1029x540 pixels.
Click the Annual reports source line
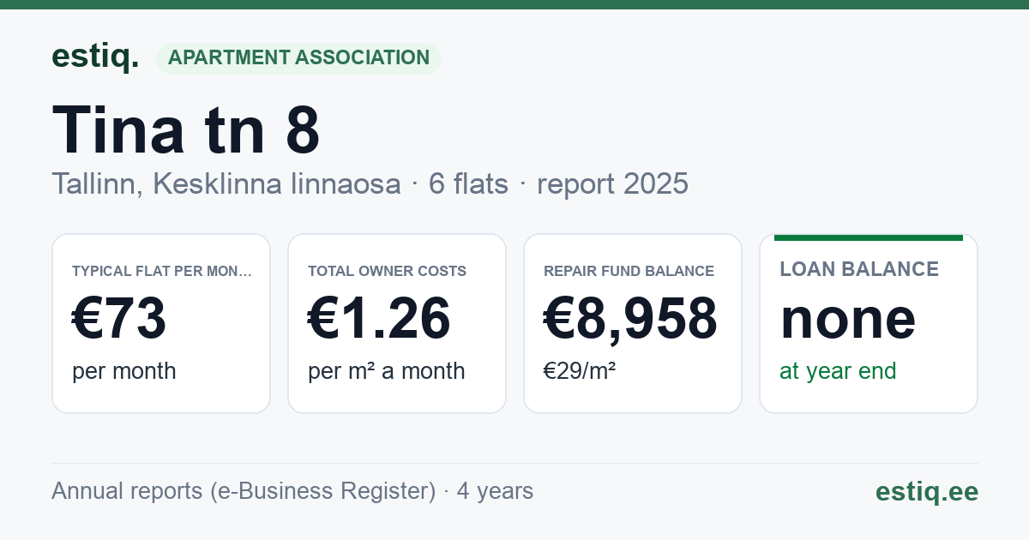click(292, 491)
